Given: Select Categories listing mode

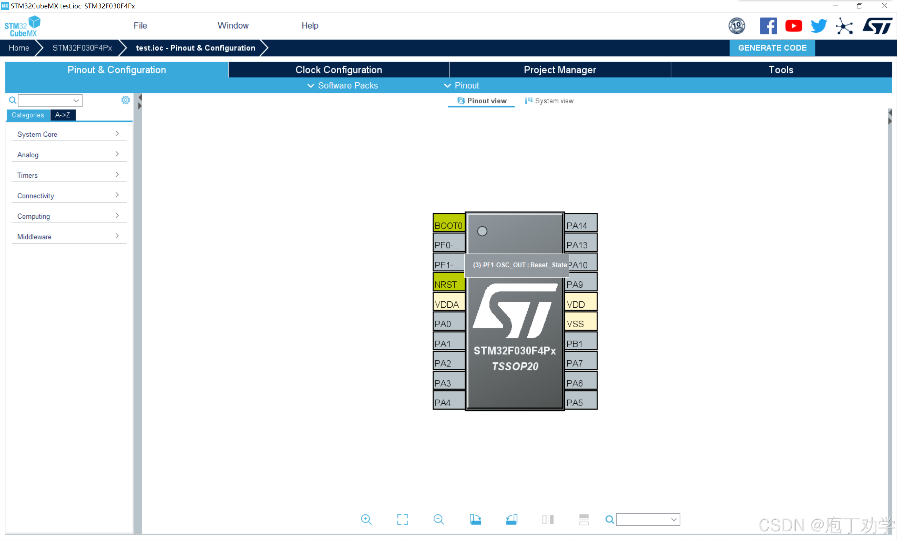Looking at the screenshot, I should 28,115.
